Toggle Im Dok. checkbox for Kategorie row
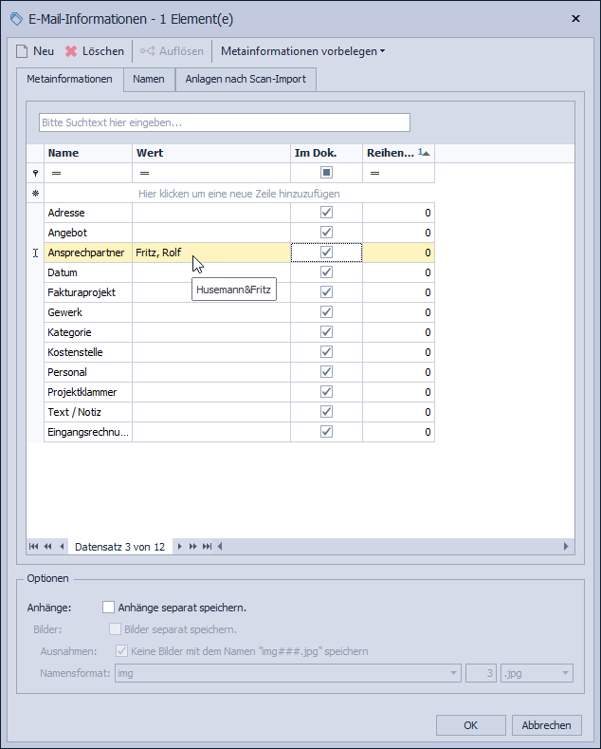Viewport: 601px width, 749px height. (x=326, y=332)
